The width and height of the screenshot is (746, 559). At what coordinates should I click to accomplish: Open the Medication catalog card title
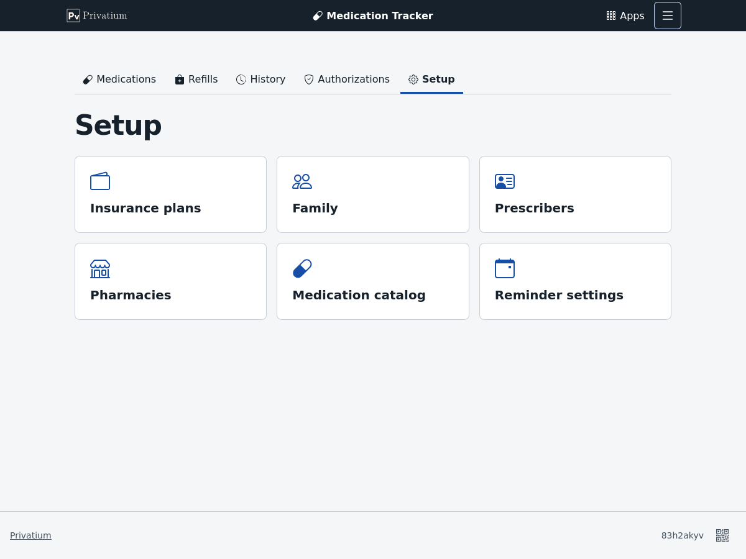coord(359,295)
